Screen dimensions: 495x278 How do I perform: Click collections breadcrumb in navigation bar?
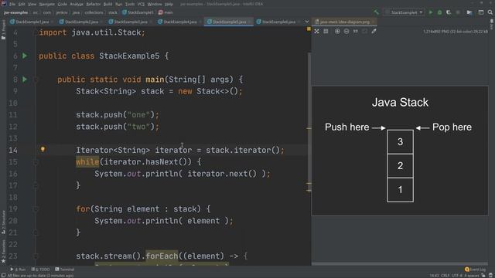(x=94, y=12)
